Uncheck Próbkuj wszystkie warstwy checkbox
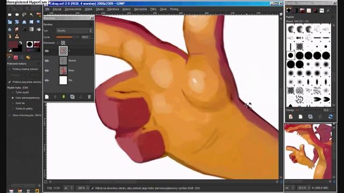 point(10,82)
